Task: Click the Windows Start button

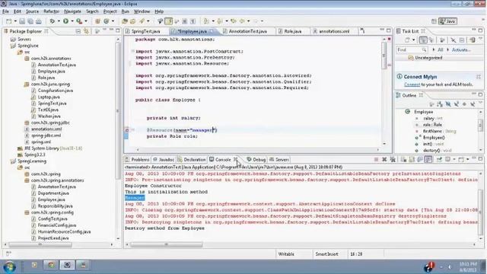Action: [10, 266]
